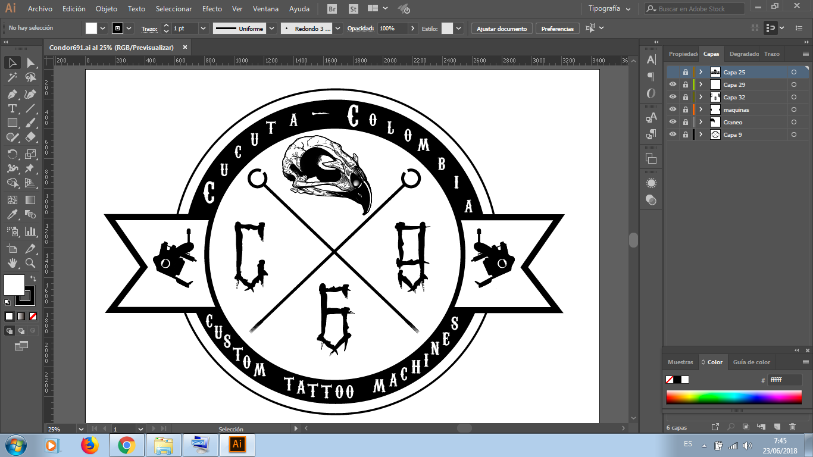Expand the Capa 9 layer contents
Screen dimensions: 813x457
(701, 134)
